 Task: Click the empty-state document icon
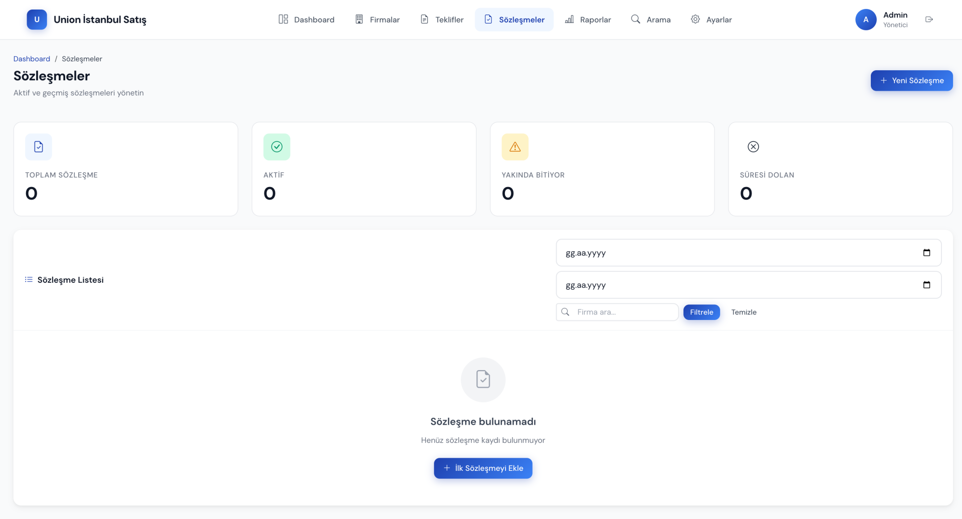[483, 380]
